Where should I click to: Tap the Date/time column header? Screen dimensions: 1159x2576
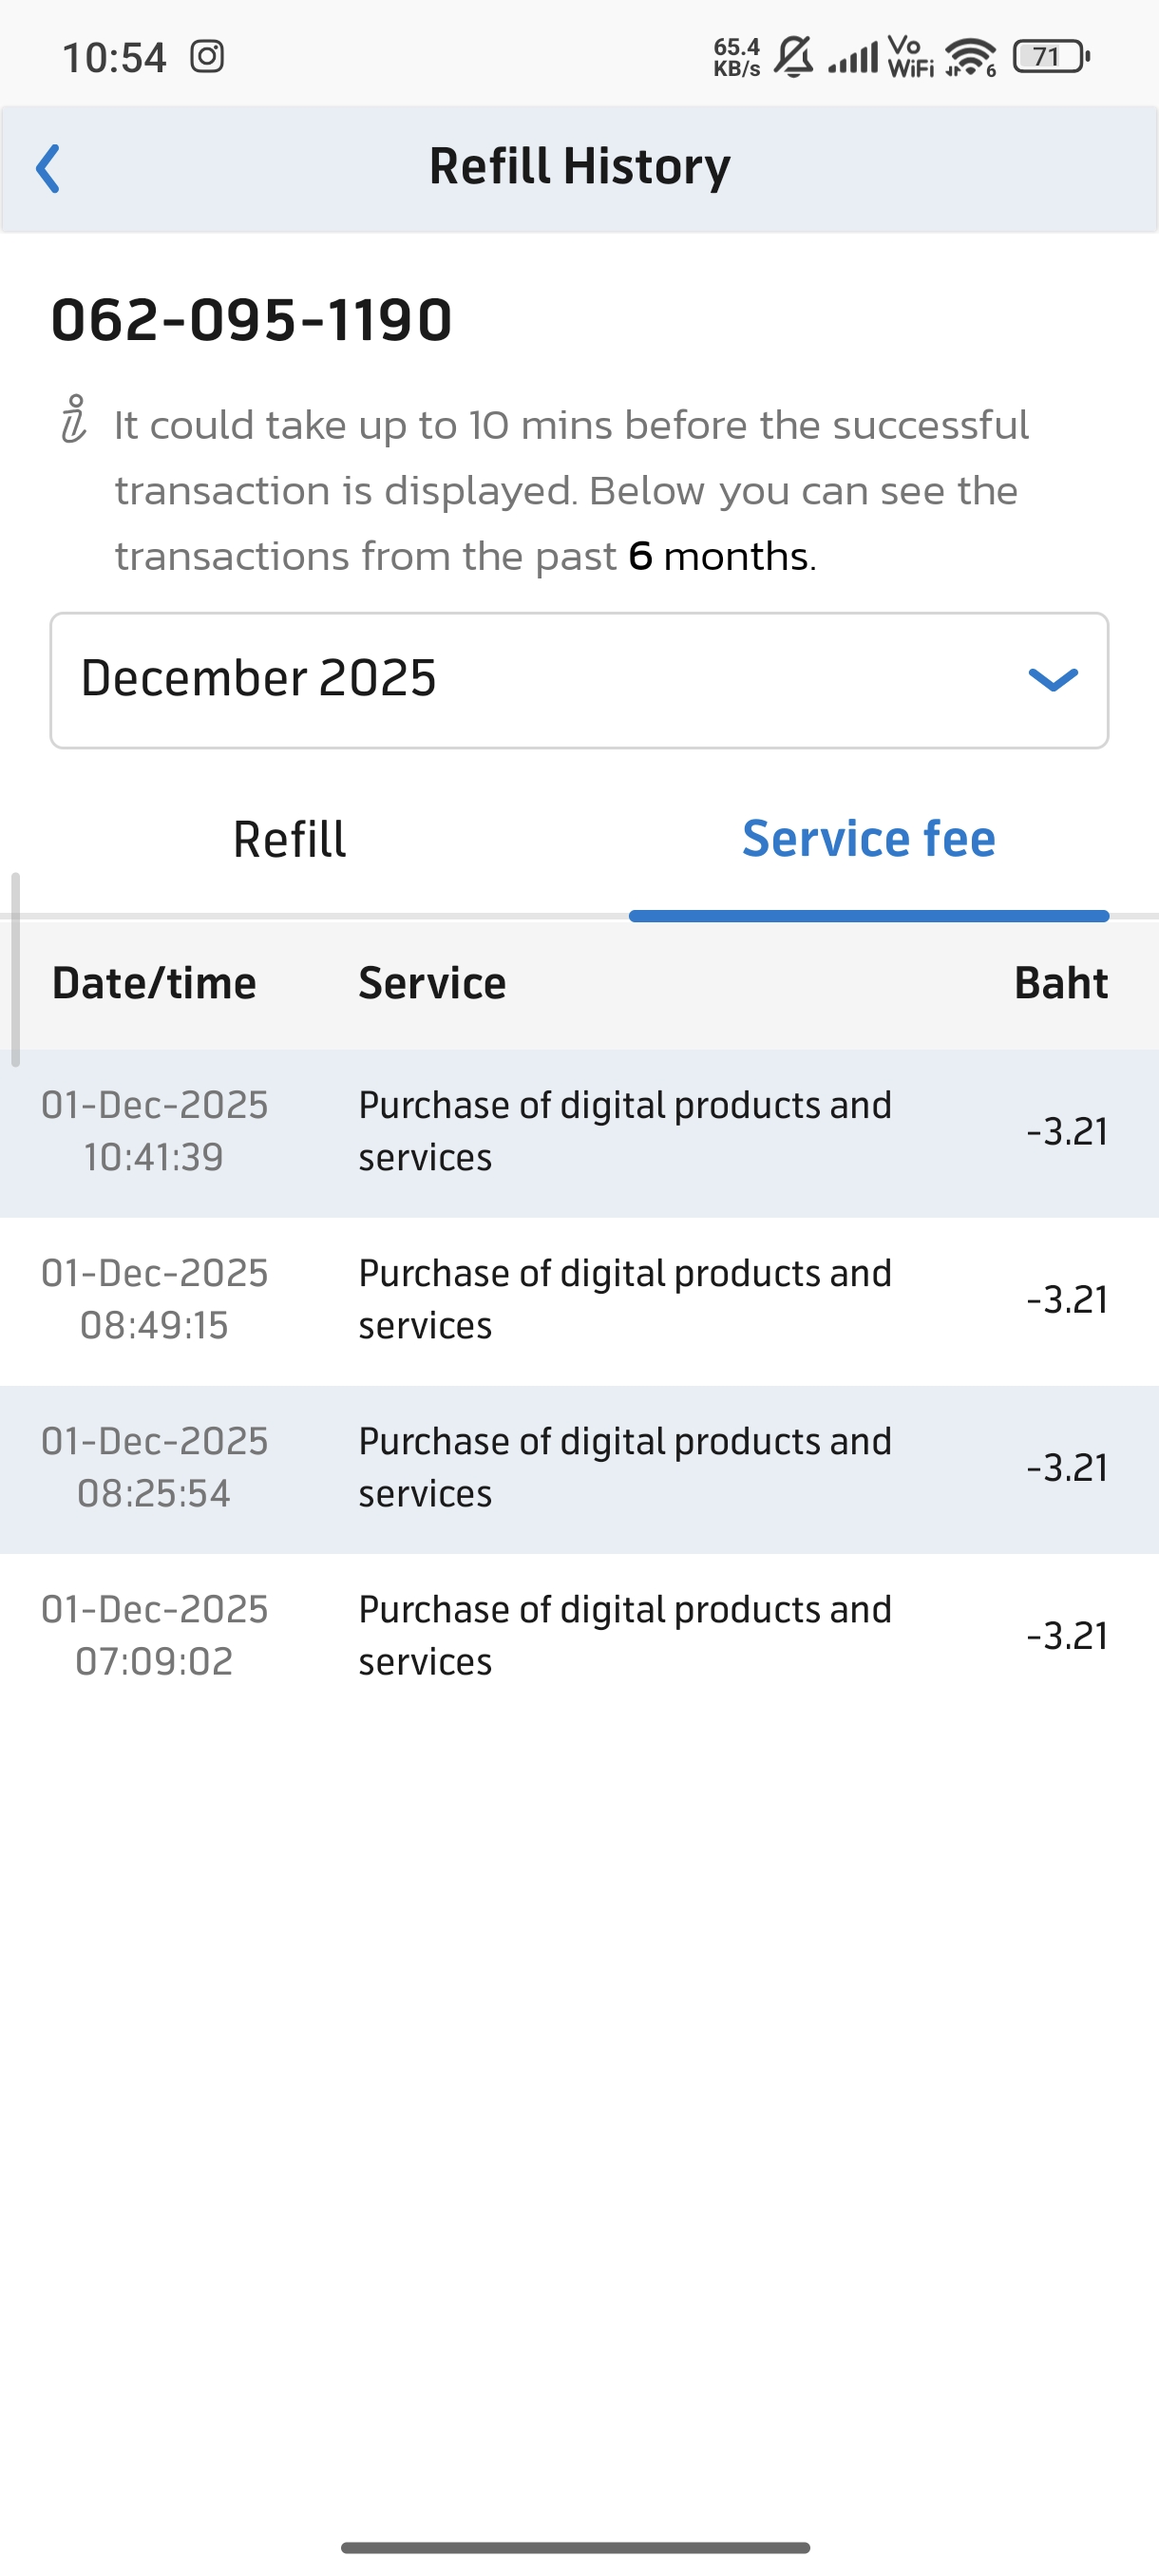click(x=154, y=984)
